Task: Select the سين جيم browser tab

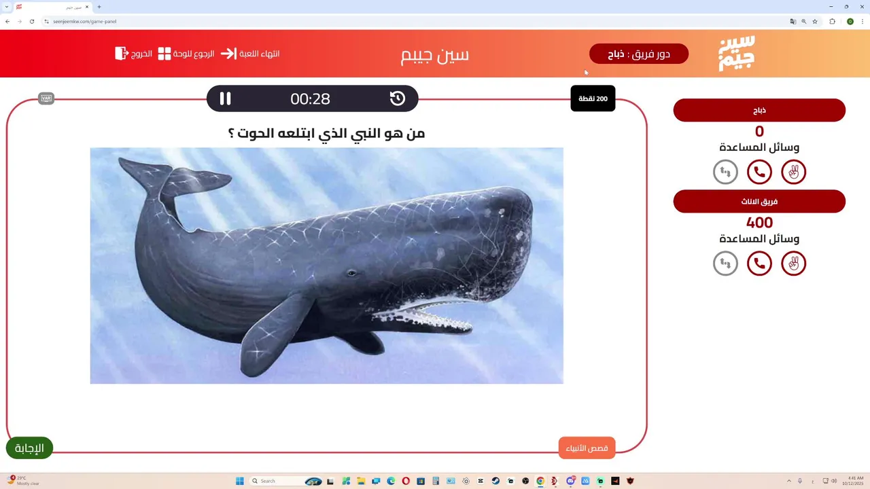Action: coord(53,7)
